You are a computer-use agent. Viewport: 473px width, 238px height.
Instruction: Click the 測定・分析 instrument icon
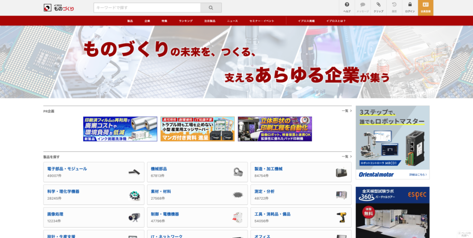(341, 195)
